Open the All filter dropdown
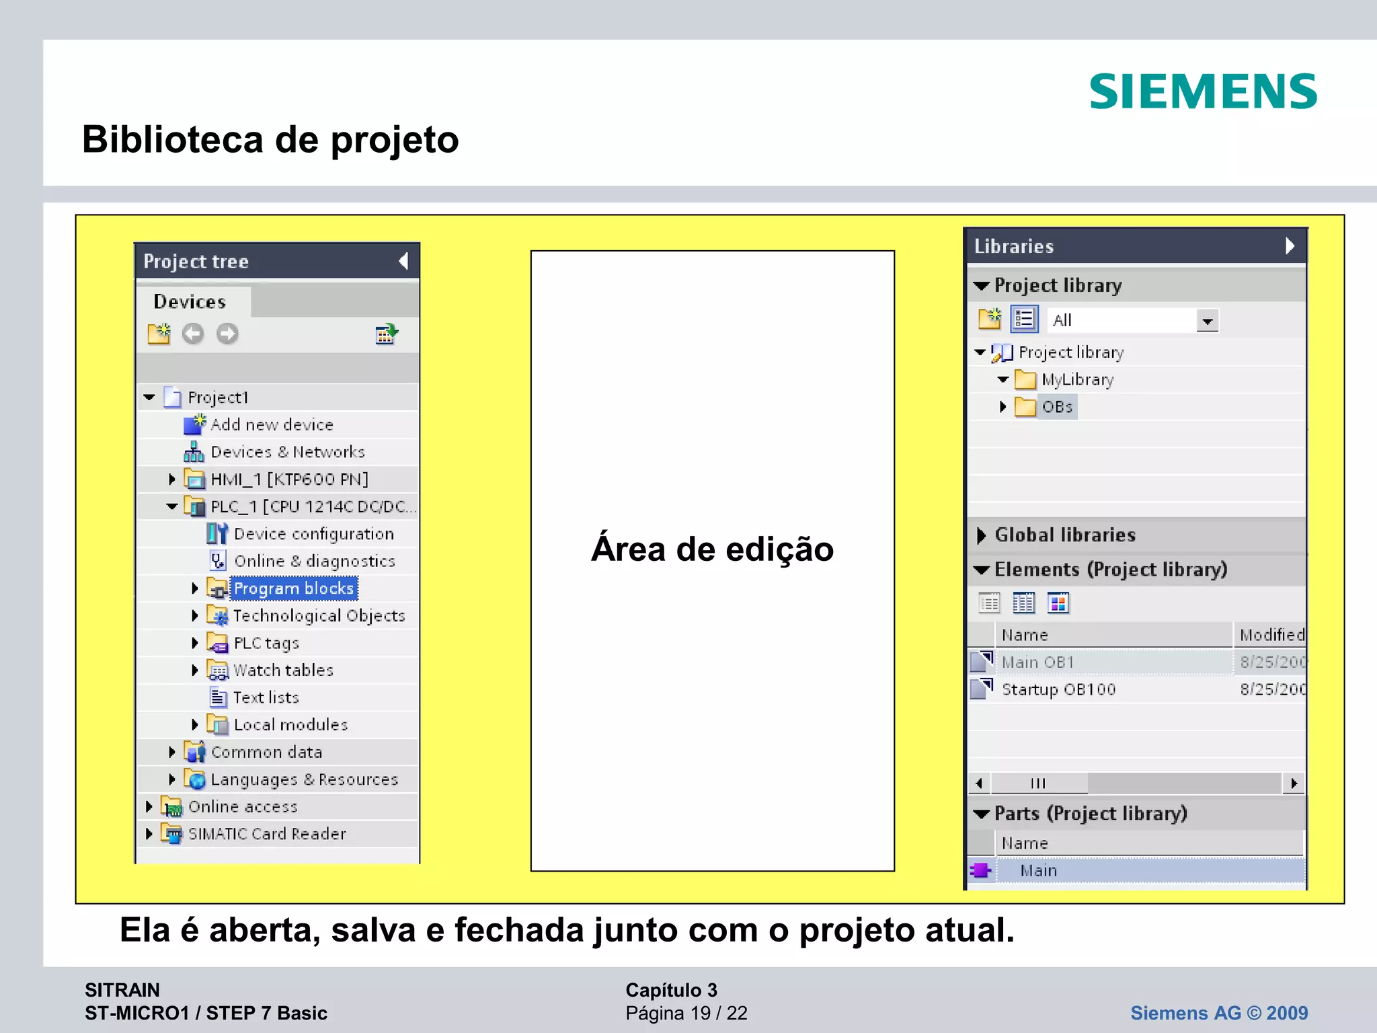This screenshot has width=1377, height=1033. click(x=1208, y=321)
